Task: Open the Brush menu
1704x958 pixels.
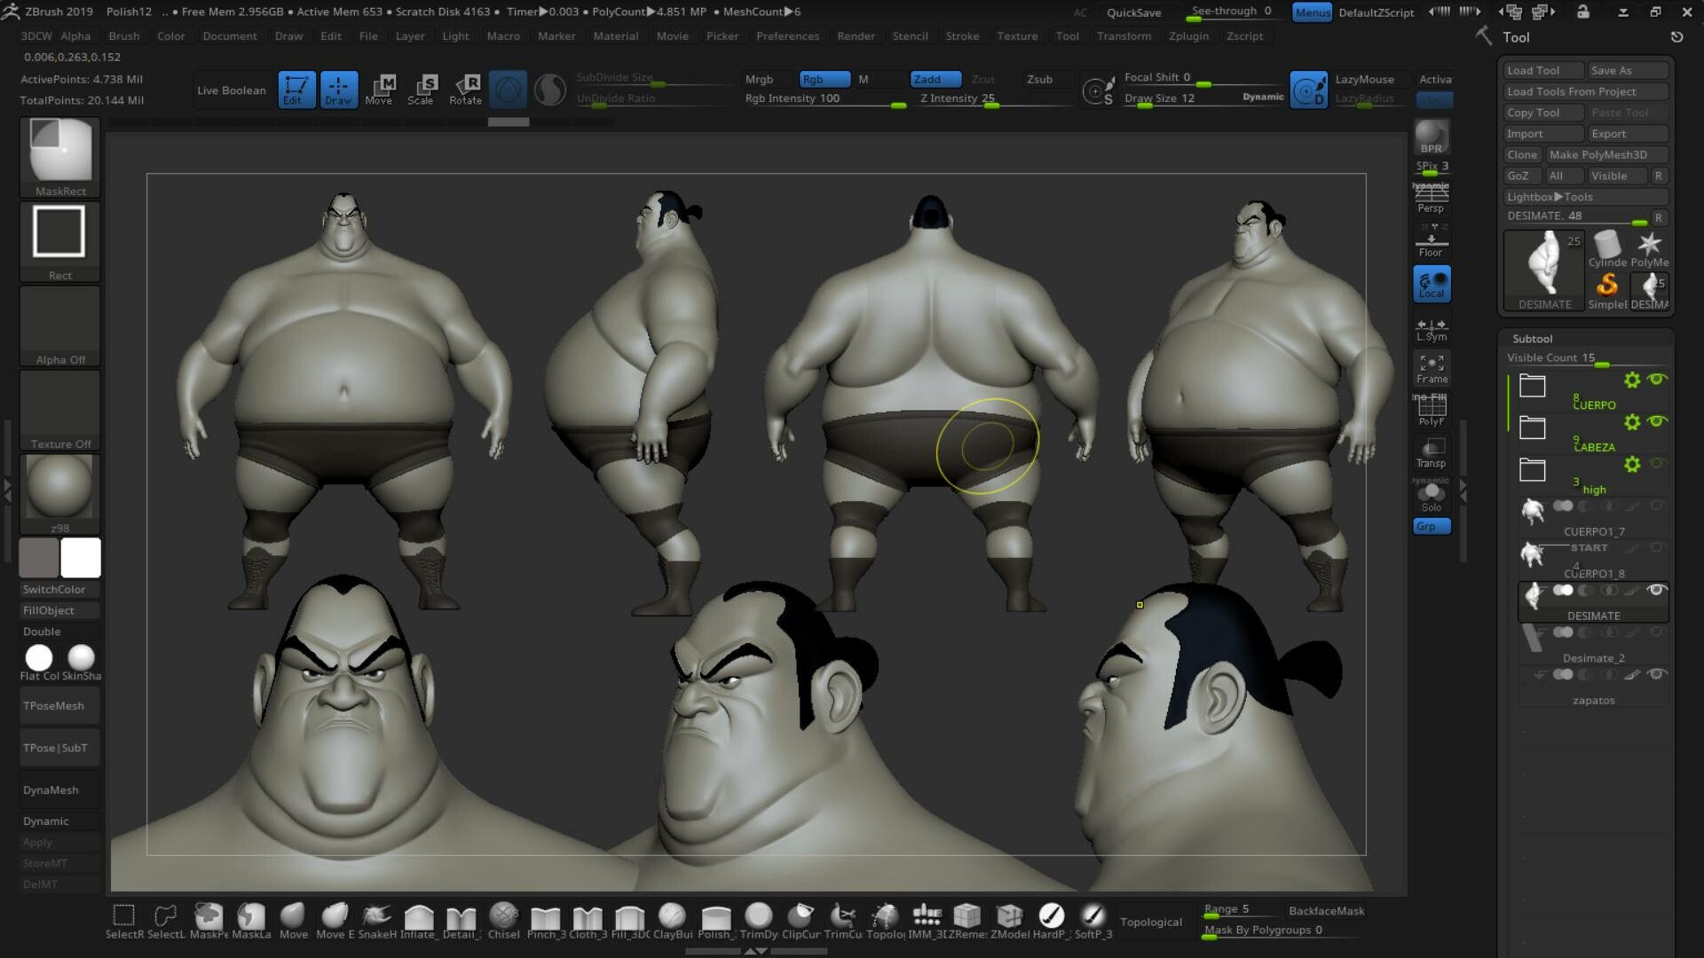Action: point(123,36)
